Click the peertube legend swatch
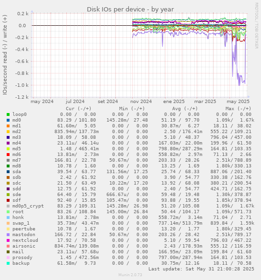Viewport: 261px width, 280px height. click(x=8, y=229)
